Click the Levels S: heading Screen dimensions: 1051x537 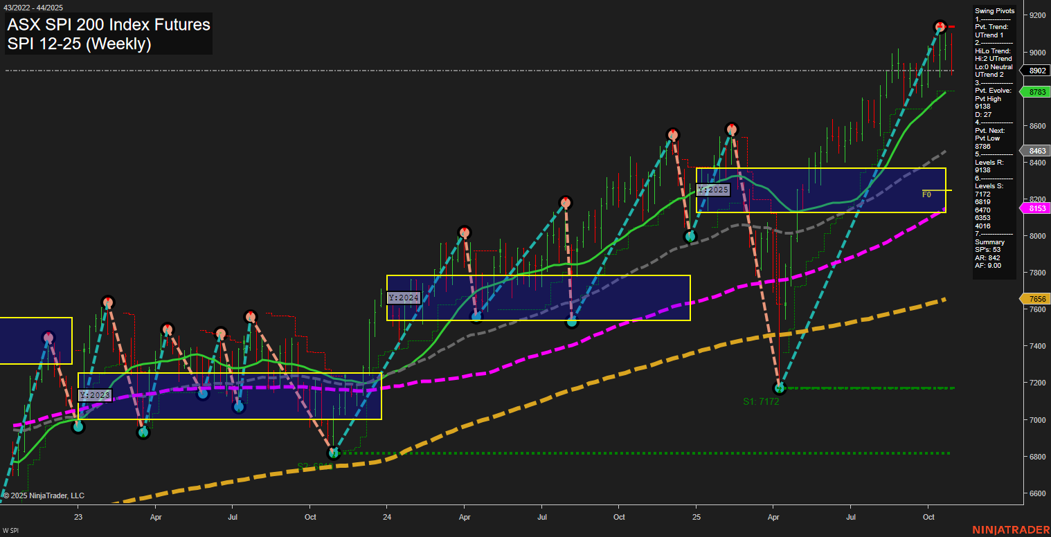tap(989, 185)
